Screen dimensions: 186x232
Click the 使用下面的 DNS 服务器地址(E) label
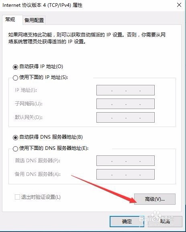54,148
